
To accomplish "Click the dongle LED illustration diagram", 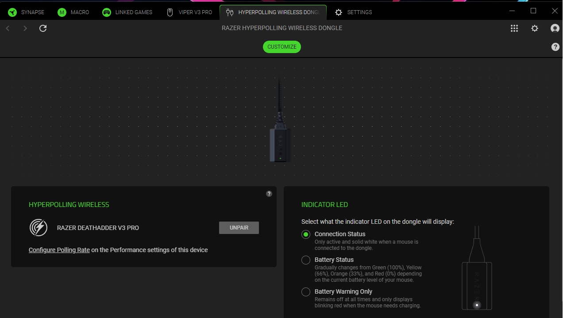I will (477, 268).
